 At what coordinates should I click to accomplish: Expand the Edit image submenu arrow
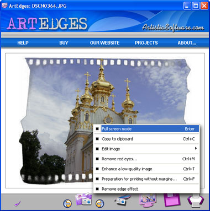[196, 148]
